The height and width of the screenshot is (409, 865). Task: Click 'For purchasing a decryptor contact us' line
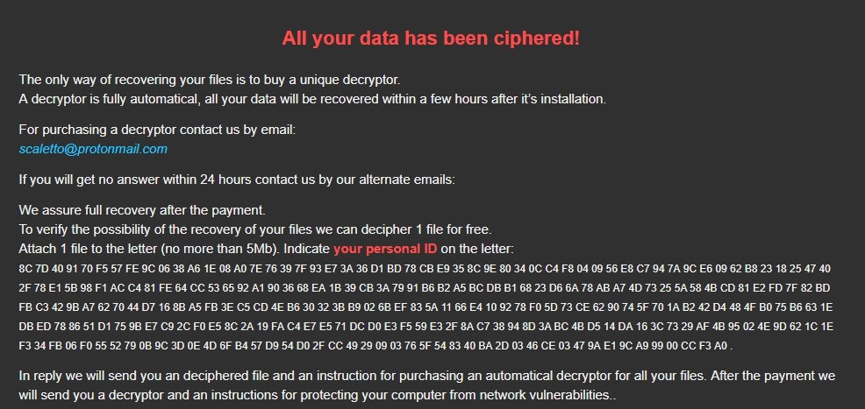point(157,130)
